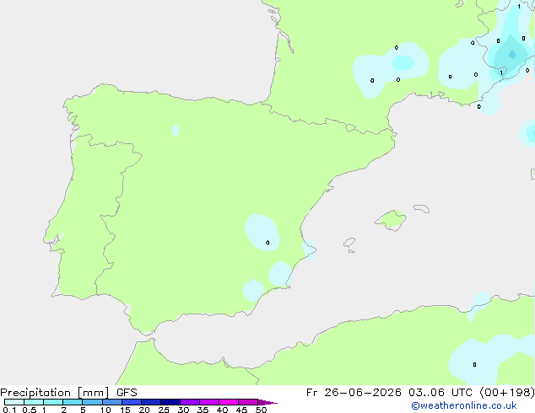The width and height of the screenshot is (535, 413).
Task: Click the Mallorca island on the map
Action: [392, 220]
